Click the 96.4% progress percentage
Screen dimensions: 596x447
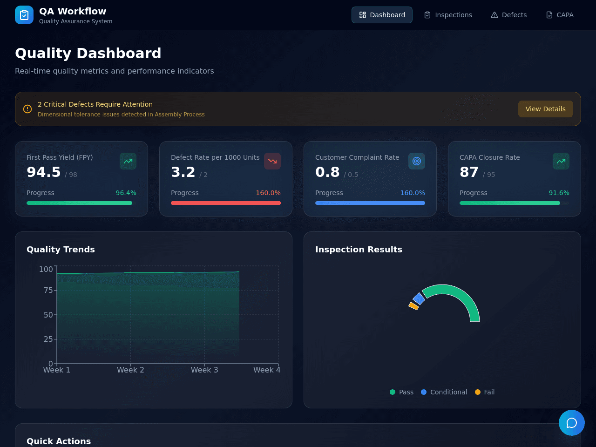[126, 193]
